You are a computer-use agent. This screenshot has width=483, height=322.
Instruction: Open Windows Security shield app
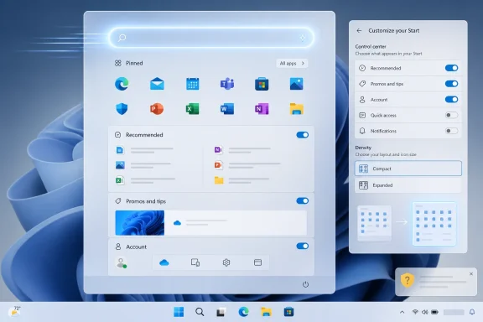(x=122, y=109)
